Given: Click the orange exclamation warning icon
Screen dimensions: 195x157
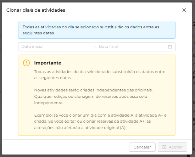Looking at the screenshot, I should point(26,63).
